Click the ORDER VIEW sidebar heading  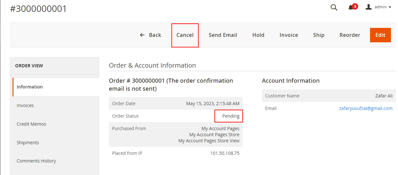point(29,66)
